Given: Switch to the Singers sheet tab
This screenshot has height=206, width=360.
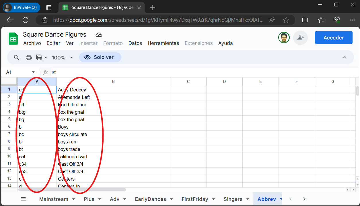Looking at the screenshot, I should coord(233,199).
